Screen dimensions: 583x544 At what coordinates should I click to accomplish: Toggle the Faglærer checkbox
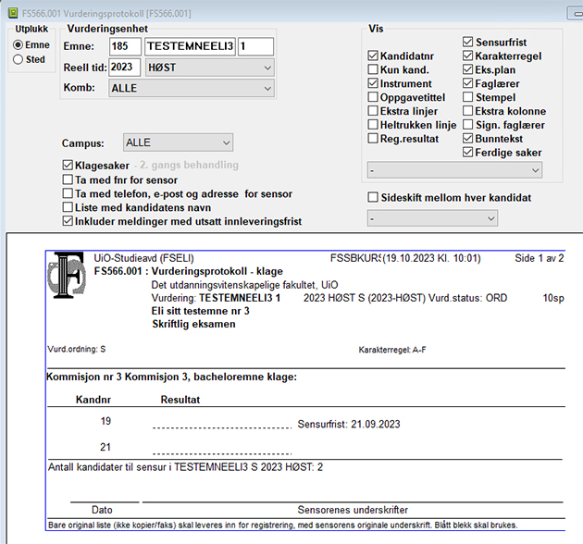(468, 83)
